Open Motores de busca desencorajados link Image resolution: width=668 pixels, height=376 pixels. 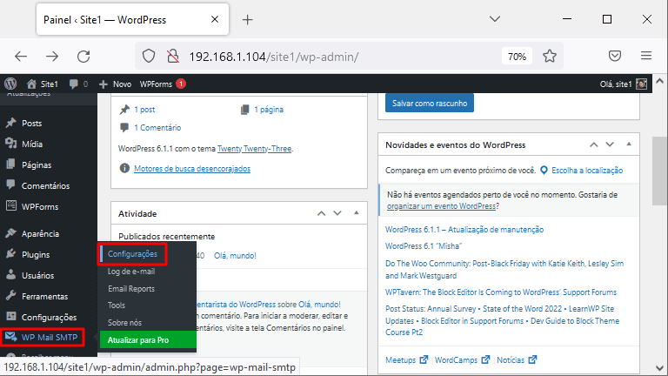tap(192, 168)
